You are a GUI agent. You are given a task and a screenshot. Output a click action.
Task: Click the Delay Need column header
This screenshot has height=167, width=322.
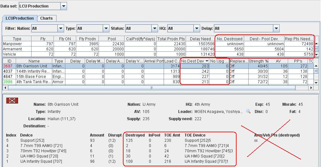pyautogui.click(x=200, y=39)
